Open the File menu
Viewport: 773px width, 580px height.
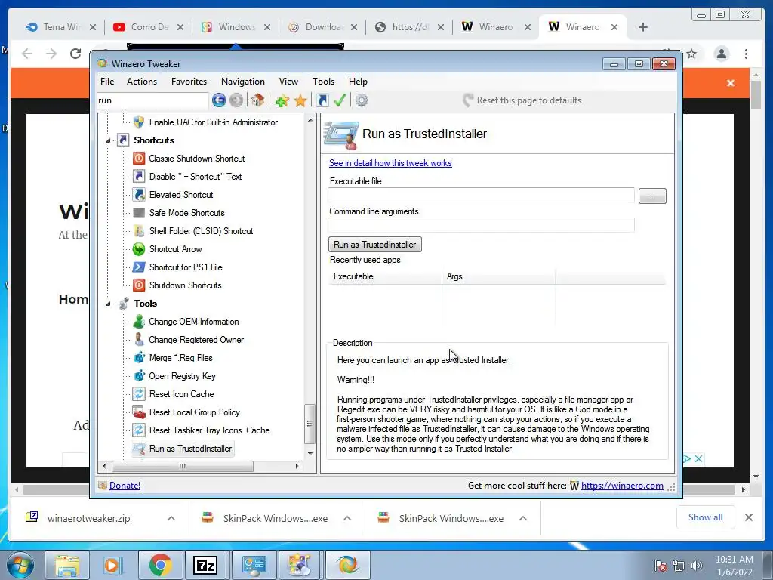pyautogui.click(x=107, y=82)
